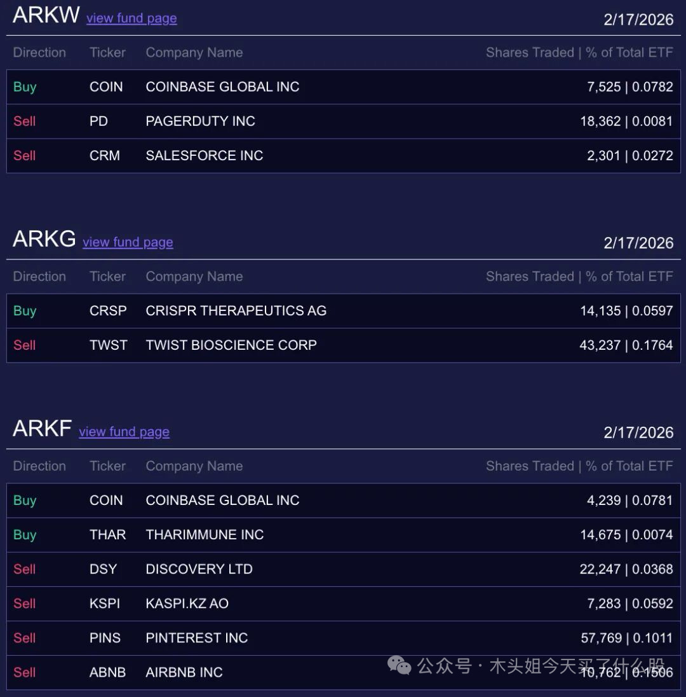
Task: Click the ARKF fund title heading
Action: 42,429
